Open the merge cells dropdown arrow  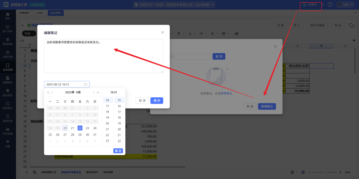[228, 34]
